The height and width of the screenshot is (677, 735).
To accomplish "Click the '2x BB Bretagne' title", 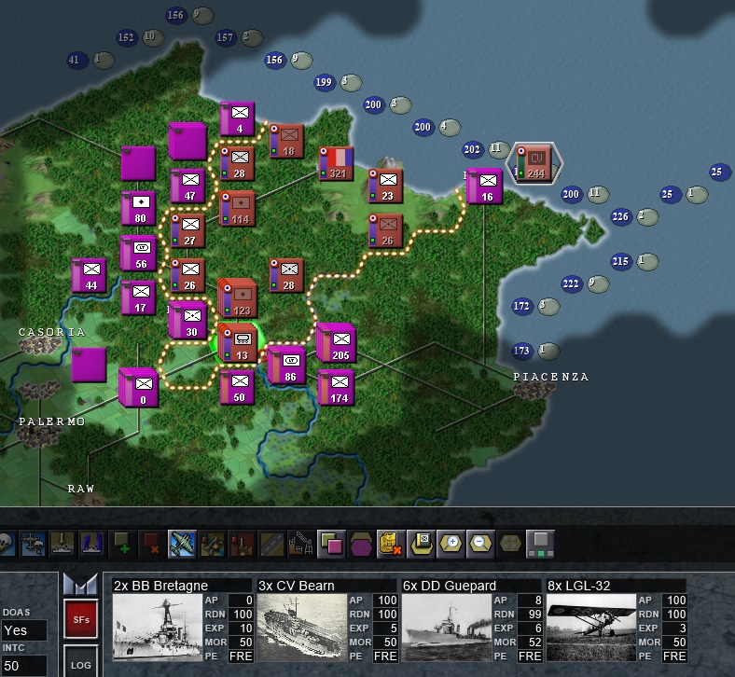I will click(160, 586).
